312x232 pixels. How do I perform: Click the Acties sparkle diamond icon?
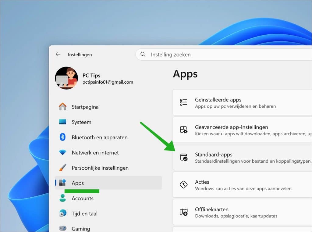tap(183, 185)
